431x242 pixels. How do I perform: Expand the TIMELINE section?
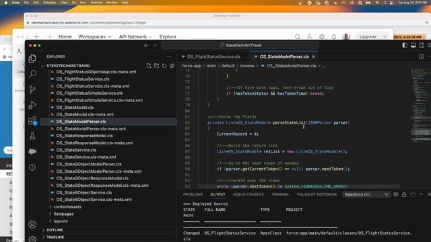pos(55,237)
